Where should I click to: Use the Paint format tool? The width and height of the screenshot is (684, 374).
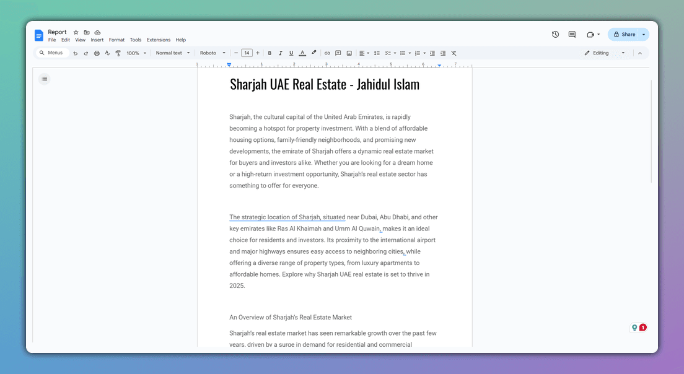(x=118, y=53)
